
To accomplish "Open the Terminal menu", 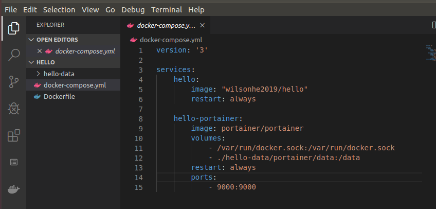I will tap(167, 10).
